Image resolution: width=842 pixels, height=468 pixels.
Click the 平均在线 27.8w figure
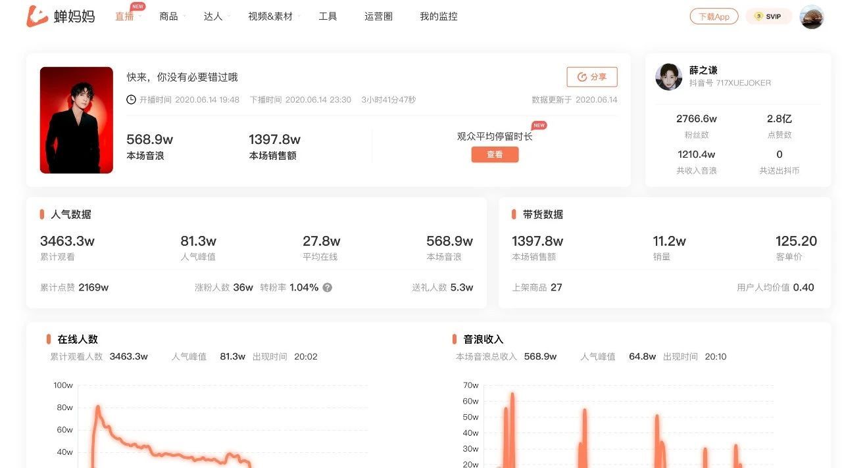point(322,241)
